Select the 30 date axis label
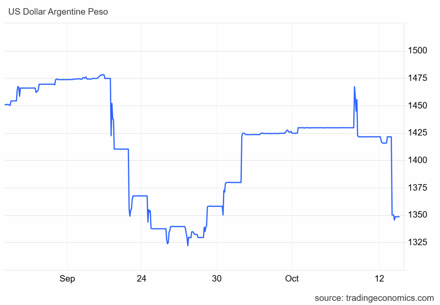Screen dimensions: 440x305 click(217, 279)
